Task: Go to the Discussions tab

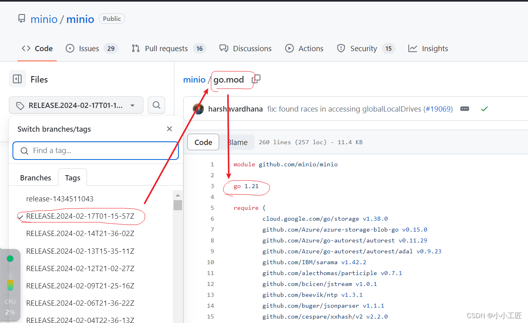Action: point(245,48)
